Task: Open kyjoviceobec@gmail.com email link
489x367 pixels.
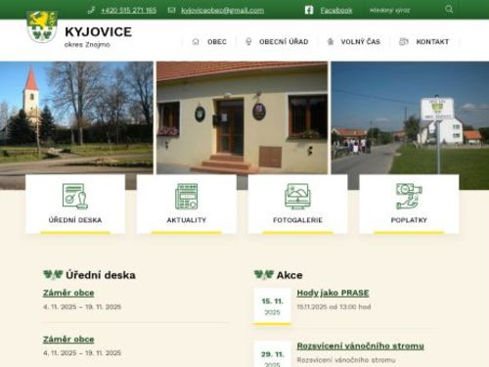Action: pos(223,11)
